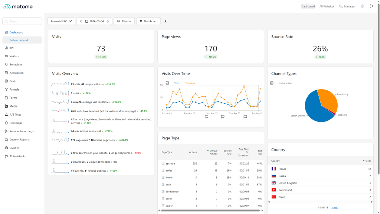Open the All Websites top menu
The image size is (380, 214).
click(327, 7)
